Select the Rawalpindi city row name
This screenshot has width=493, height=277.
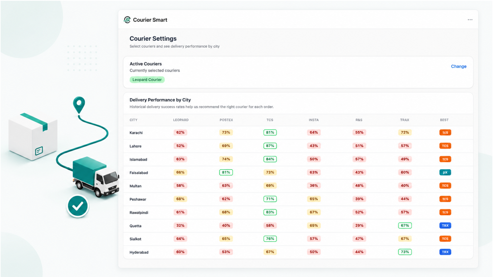pos(139,212)
